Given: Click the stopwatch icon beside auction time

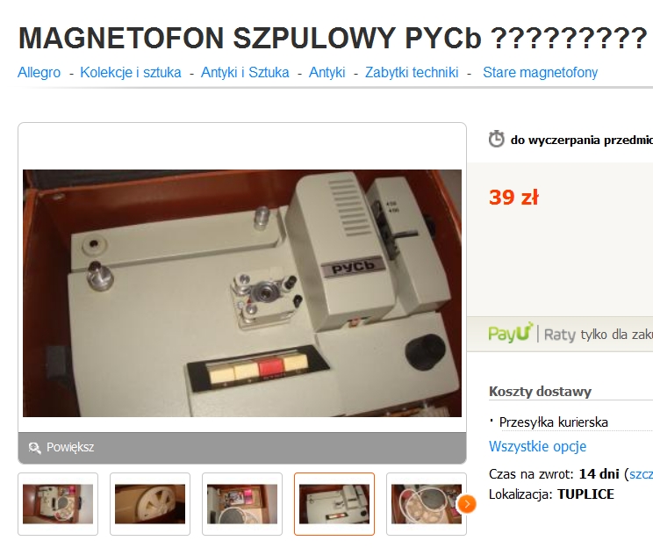Looking at the screenshot, I should (x=496, y=139).
